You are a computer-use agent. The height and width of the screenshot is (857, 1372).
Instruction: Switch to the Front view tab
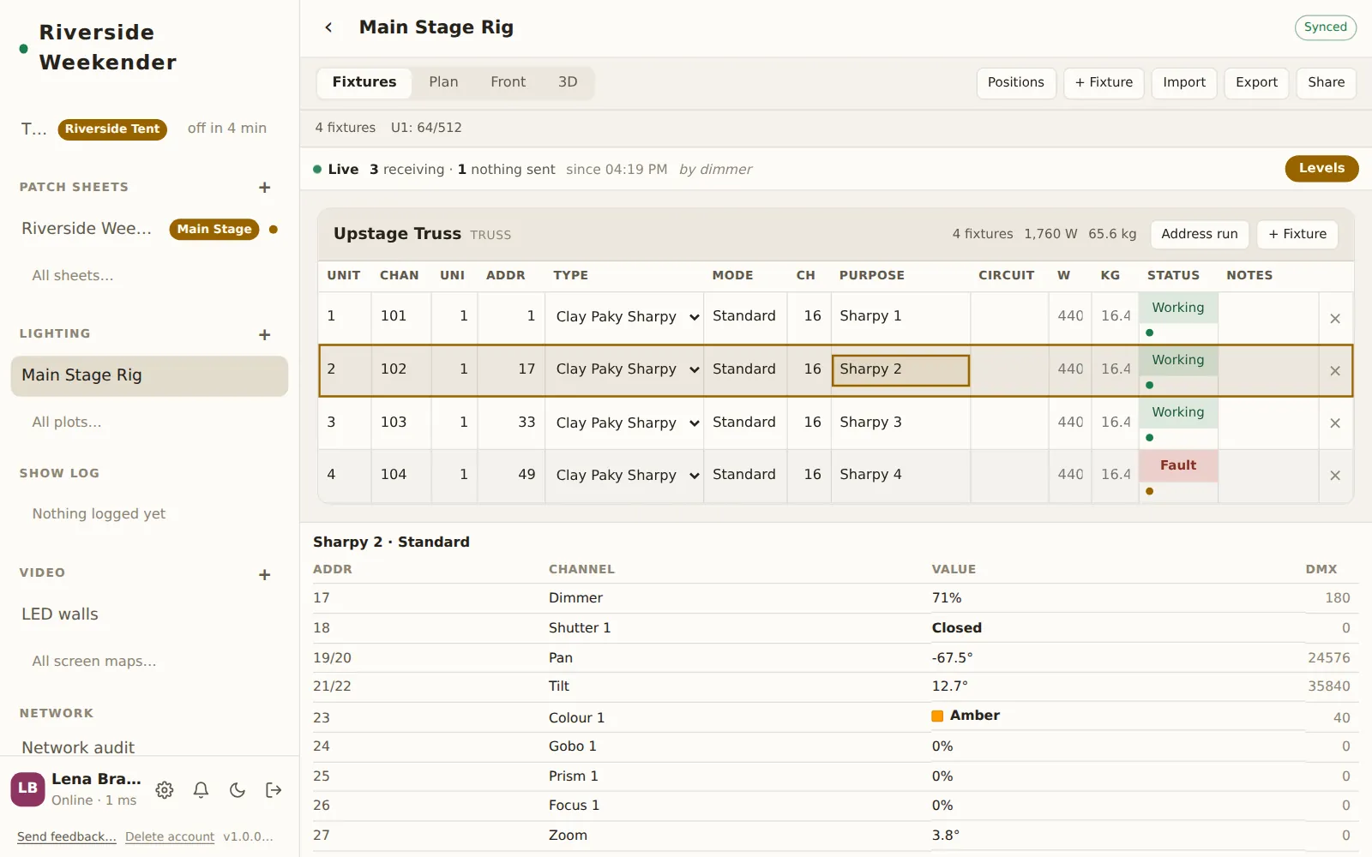508,82
